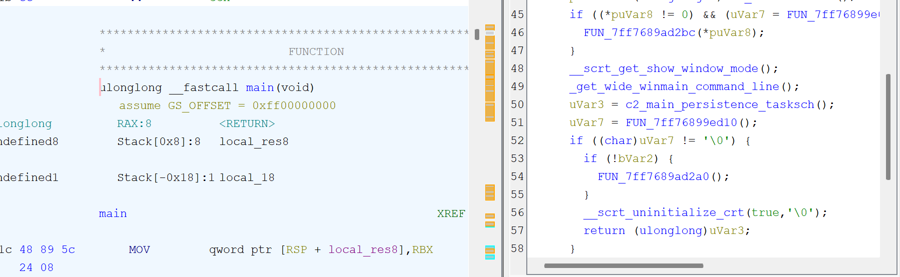Select the RBX register operand
The width and height of the screenshot is (900, 277).
(x=422, y=249)
